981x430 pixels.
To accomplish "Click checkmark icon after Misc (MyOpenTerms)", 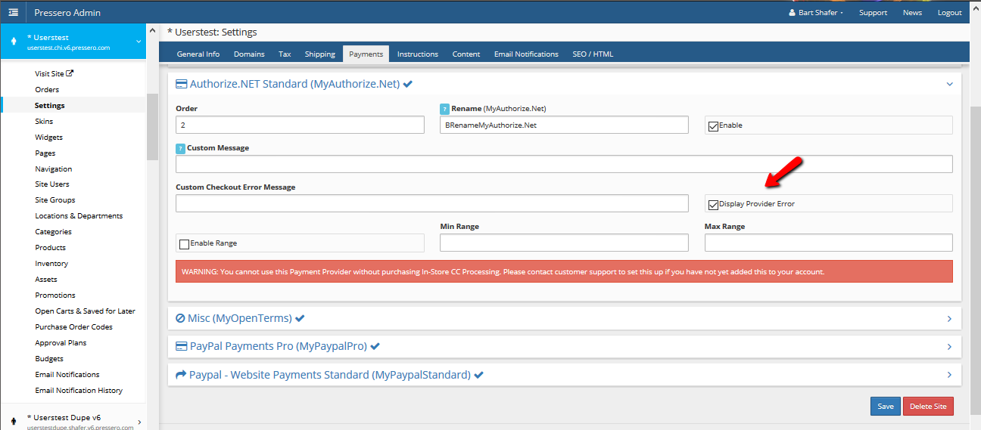I will coord(300,318).
